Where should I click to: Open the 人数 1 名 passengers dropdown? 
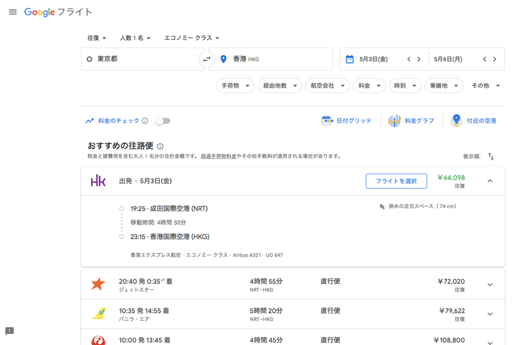point(136,38)
